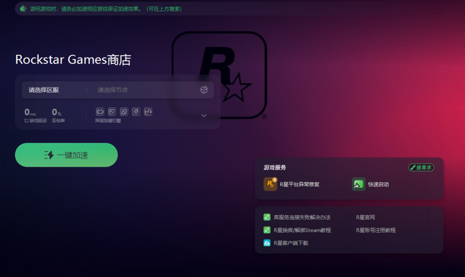The height and width of the screenshot is (277, 465).
Task: Open the R星账号注册教程 link
Action: pos(376,230)
